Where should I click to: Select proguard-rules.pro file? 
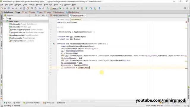[26, 32]
